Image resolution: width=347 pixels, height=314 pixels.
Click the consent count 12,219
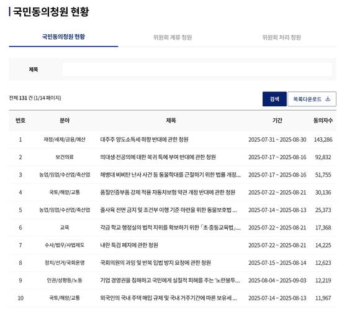coord(323,280)
